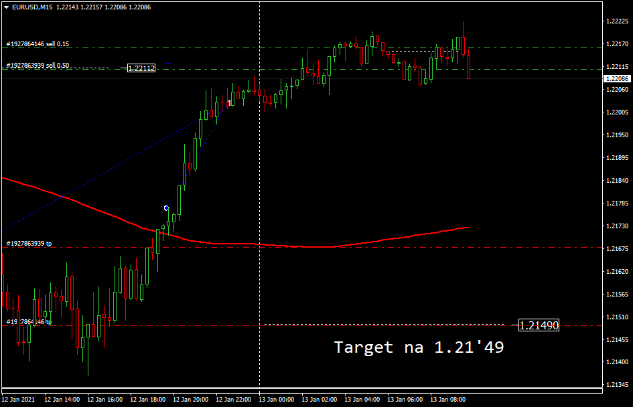The width and height of the screenshot is (633, 407).
Task: Click the '12 Jan 22:00' time axis label
Action: [233, 400]
